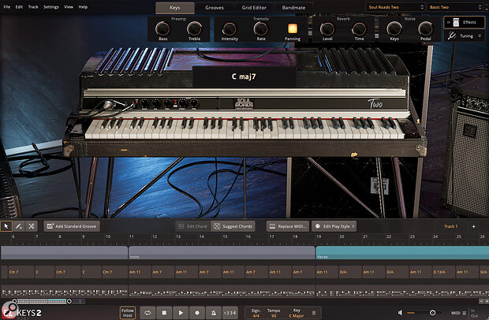Toggle the loop playback button
Screen dimensions: 489x320
(147, 313)
